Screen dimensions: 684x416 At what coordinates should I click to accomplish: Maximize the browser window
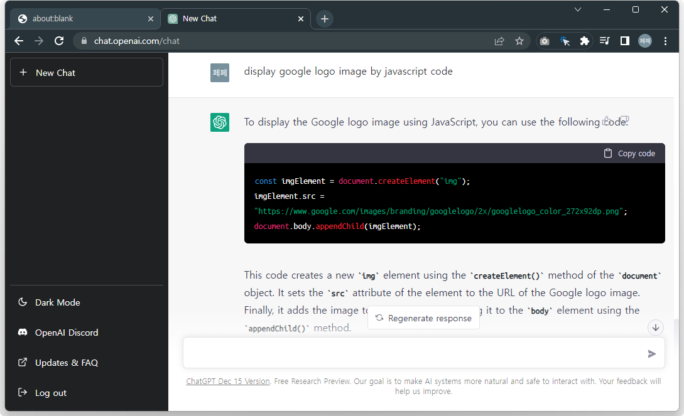[x=636, y=9]
